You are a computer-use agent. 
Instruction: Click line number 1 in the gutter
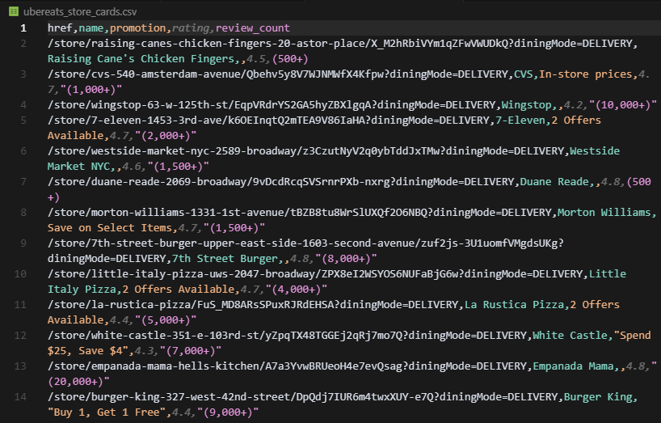point(23,27)
